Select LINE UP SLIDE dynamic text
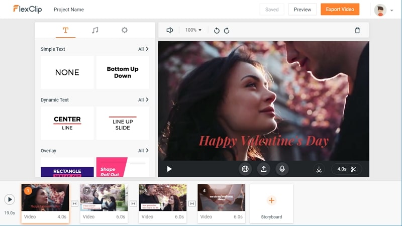The width and height of the screenshot is (402, 226). point(123,123)
